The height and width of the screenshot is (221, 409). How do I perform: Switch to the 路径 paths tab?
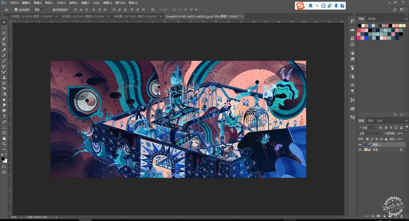tap(380, 121)
